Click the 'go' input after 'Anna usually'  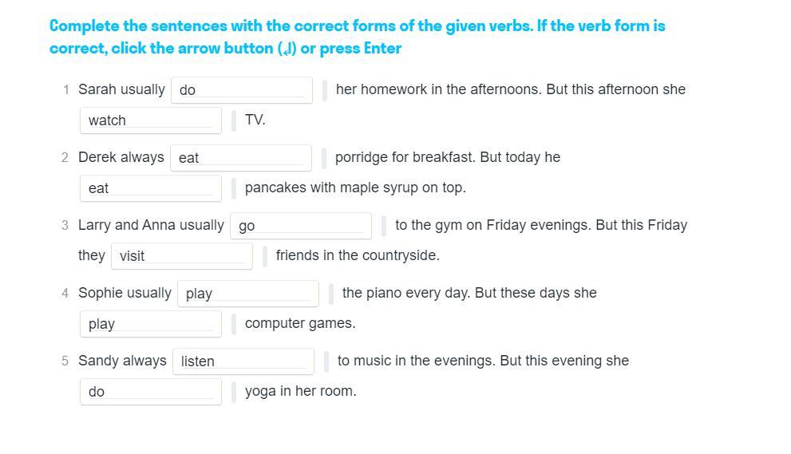(301, 226)
